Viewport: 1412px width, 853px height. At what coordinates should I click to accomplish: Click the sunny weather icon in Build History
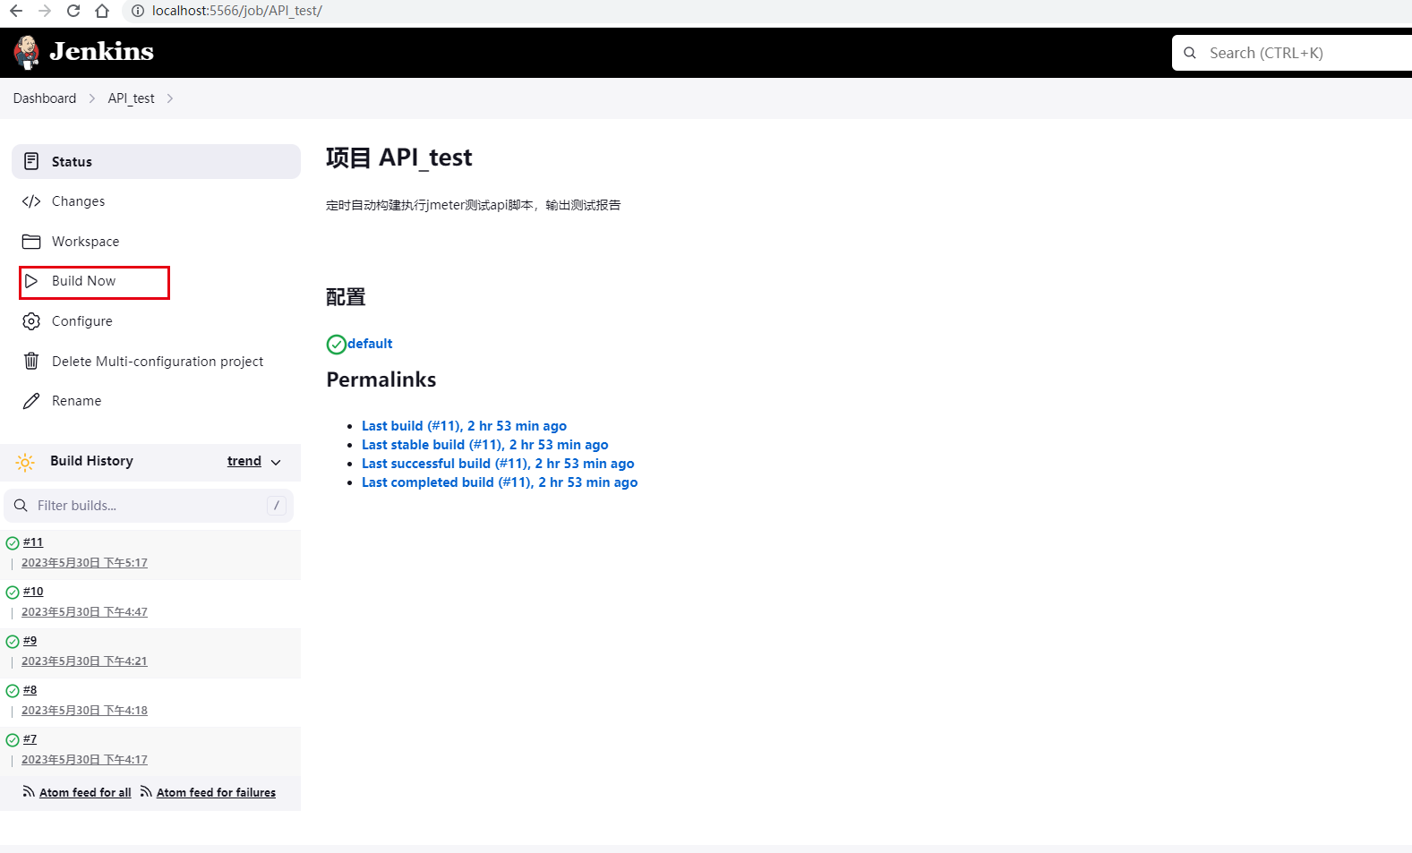pos(25,462)
